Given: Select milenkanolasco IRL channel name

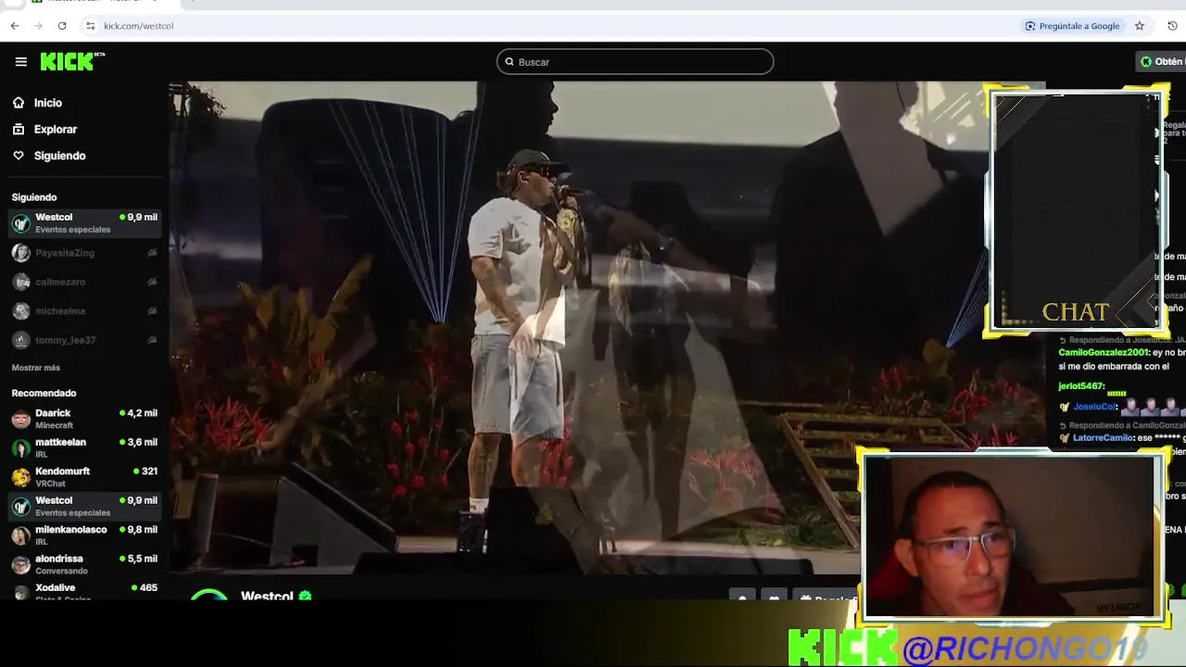Looking at the screenshot, I should [x=71, y=530].
